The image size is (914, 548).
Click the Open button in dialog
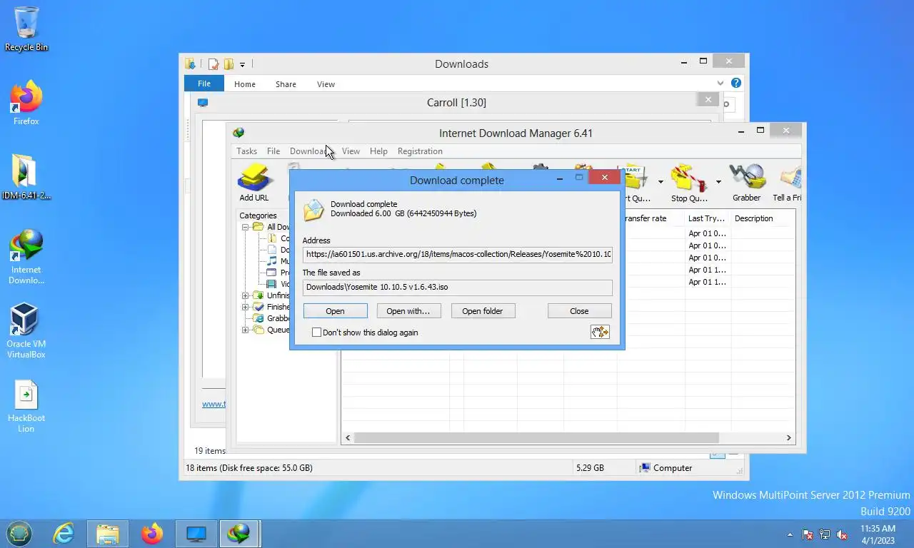[335, 311]
